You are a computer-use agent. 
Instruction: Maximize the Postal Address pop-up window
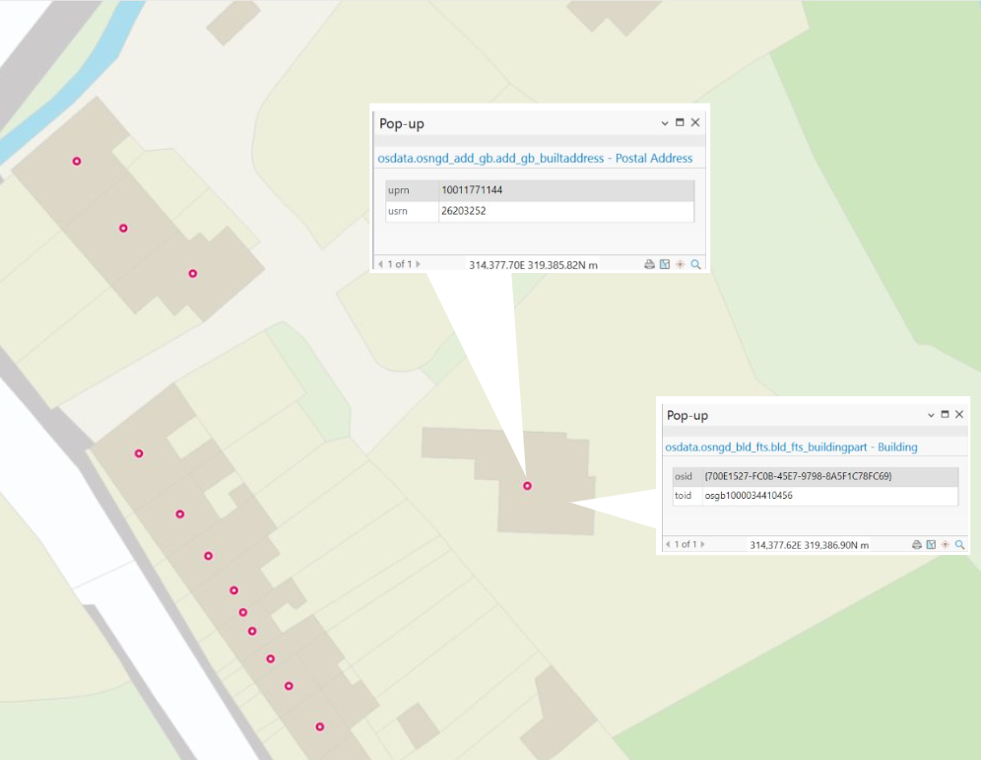680,123
